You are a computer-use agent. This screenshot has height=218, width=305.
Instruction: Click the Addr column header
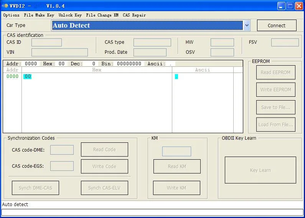click(x=12, y=70)
